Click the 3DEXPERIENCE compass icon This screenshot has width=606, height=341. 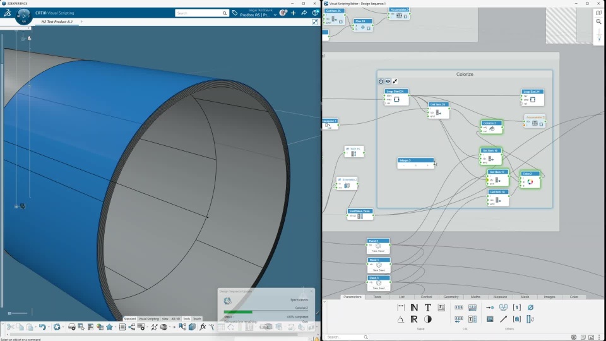[23, 16]
